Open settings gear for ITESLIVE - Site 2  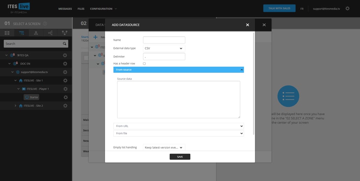65,105
